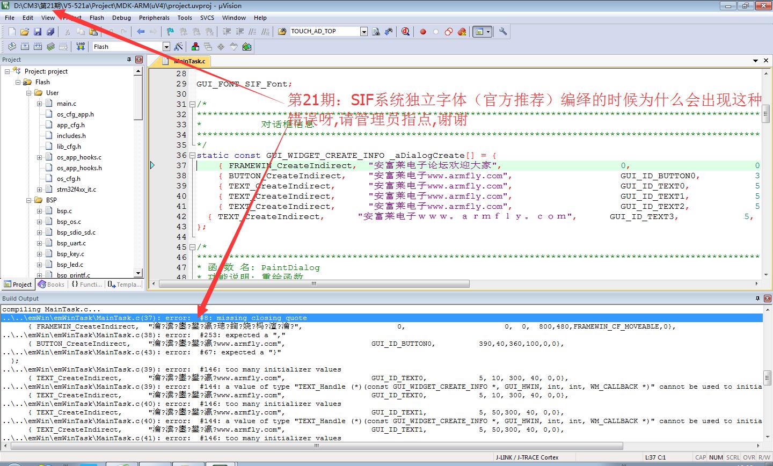Viewport: 773px width, 466px height.
Task: Disable all breakpoints
Action: (449, 32)
